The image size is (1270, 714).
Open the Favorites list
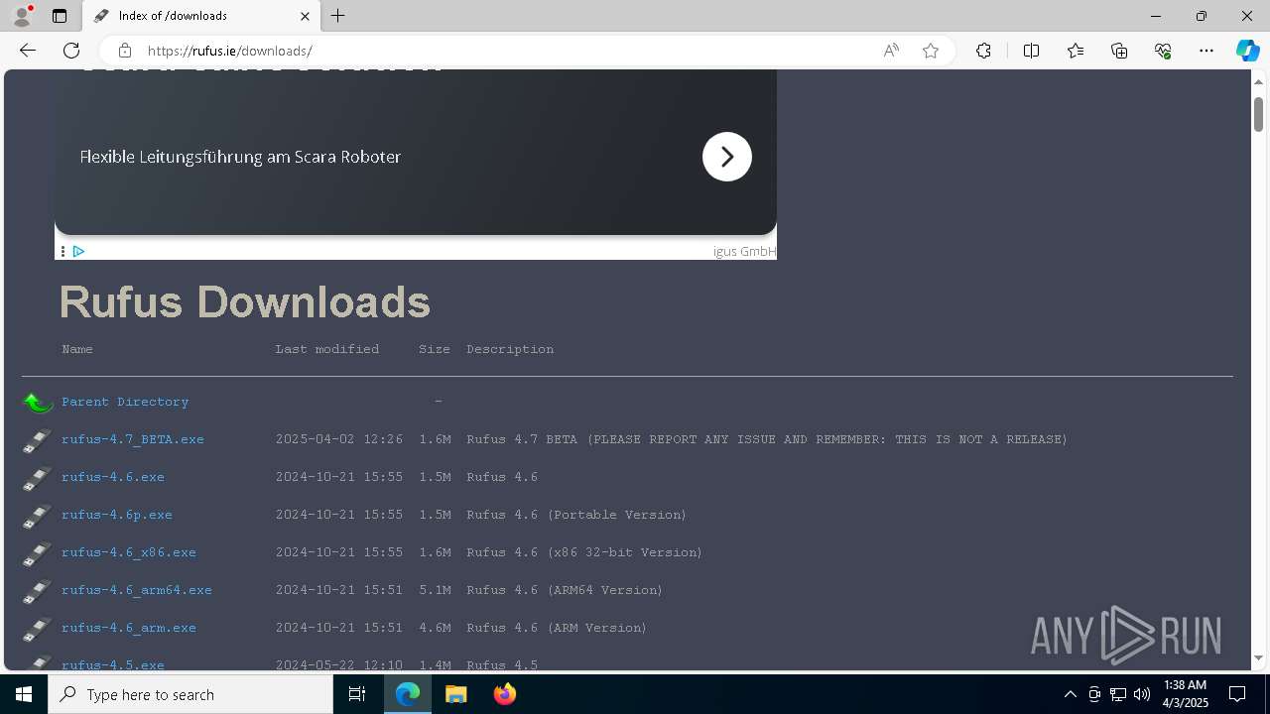click(x=1076, y=51)
